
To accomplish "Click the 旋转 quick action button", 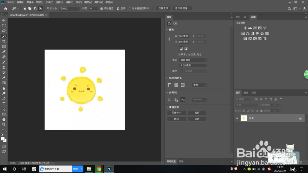I will [197, 119].
